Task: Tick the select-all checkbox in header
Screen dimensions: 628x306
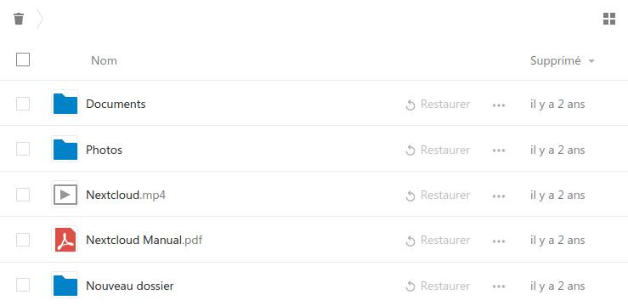Action: 23,59
